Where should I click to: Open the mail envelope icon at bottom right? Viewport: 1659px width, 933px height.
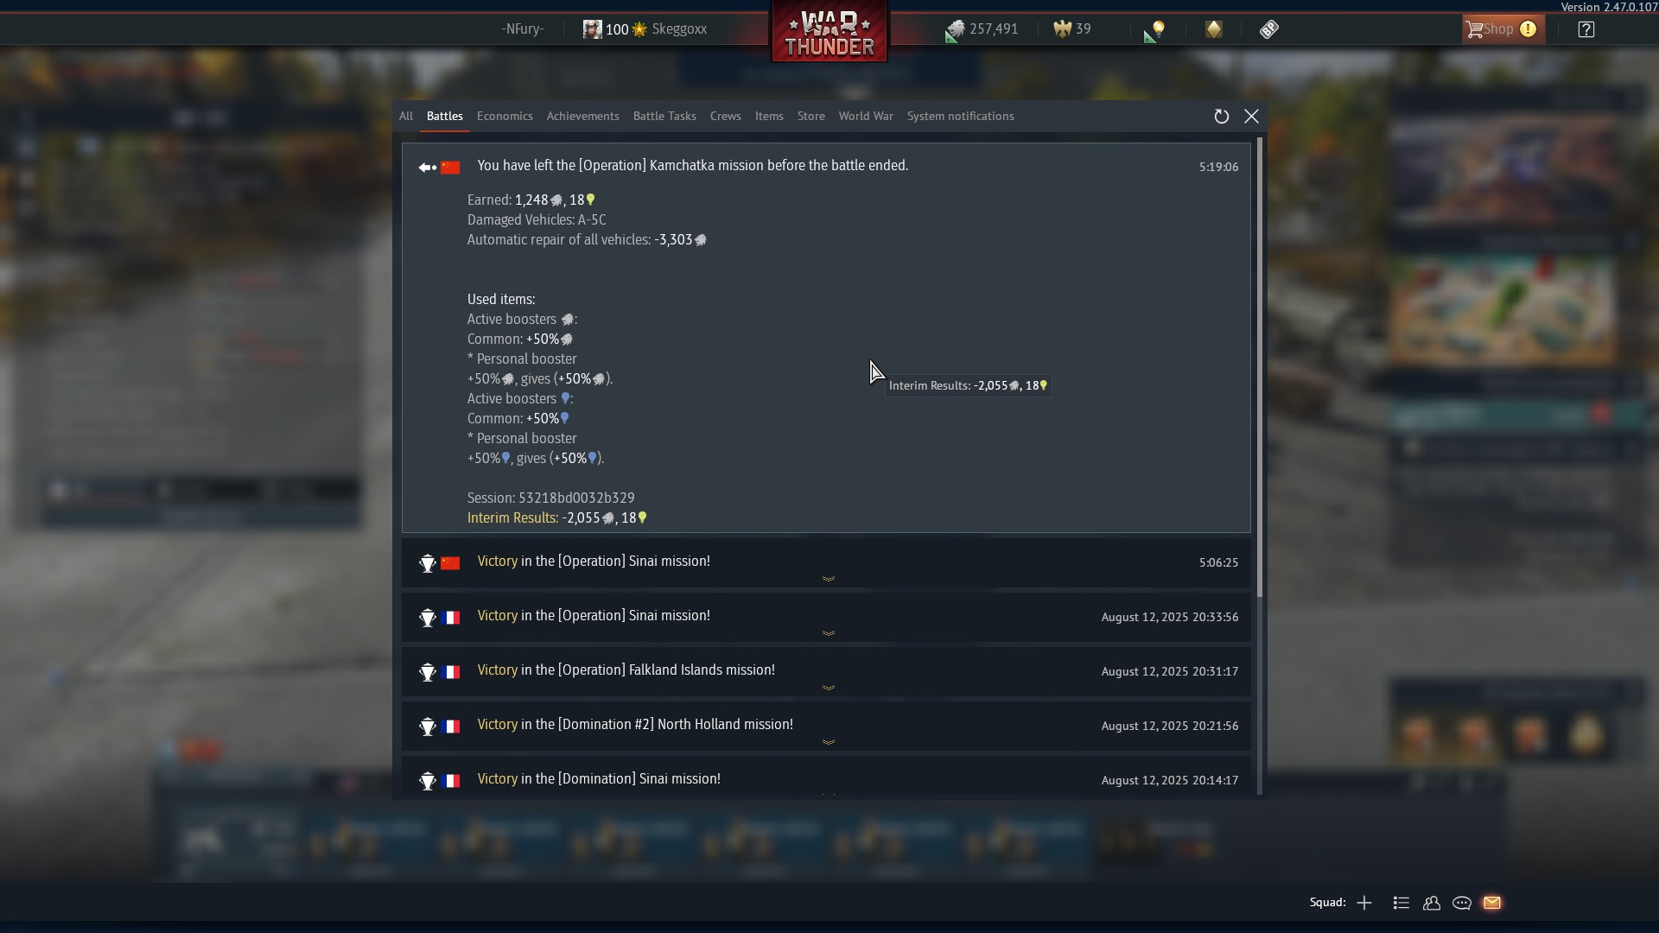[x=1492, y=903]
